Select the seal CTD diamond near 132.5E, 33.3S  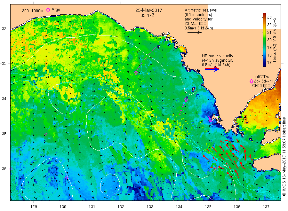point(136,73)
